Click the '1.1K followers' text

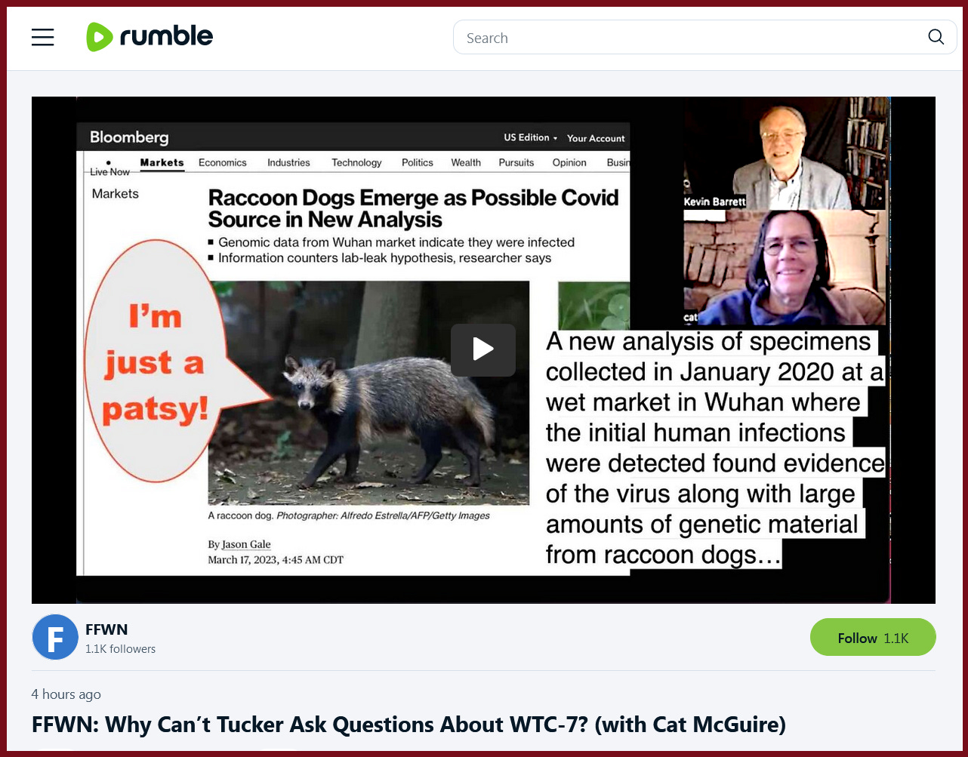point(120,649)
